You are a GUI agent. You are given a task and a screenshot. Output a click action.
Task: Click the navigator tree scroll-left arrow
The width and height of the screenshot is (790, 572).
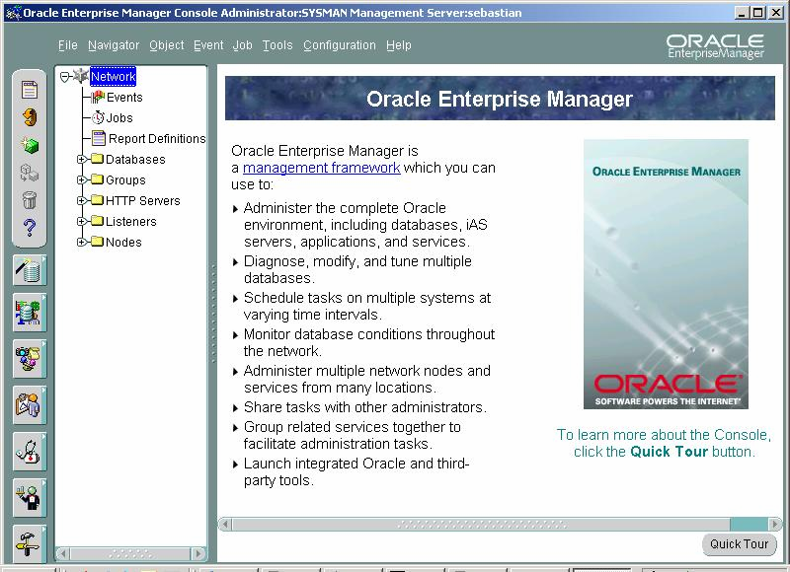click(x=63, y=553)
